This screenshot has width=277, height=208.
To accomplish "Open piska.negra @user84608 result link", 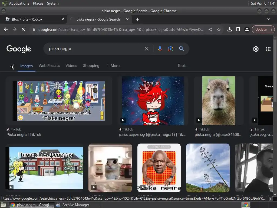I will click(218, 135).
